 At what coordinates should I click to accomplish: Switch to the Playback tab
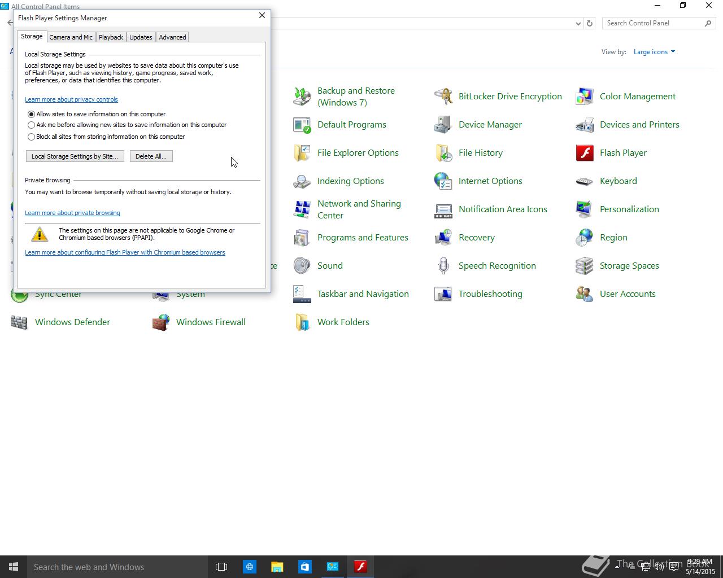[x=111, y=37]
